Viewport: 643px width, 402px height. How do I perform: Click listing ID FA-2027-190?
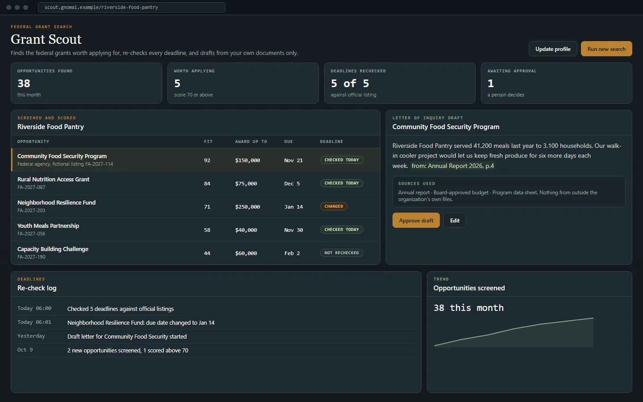pos(31,257)
